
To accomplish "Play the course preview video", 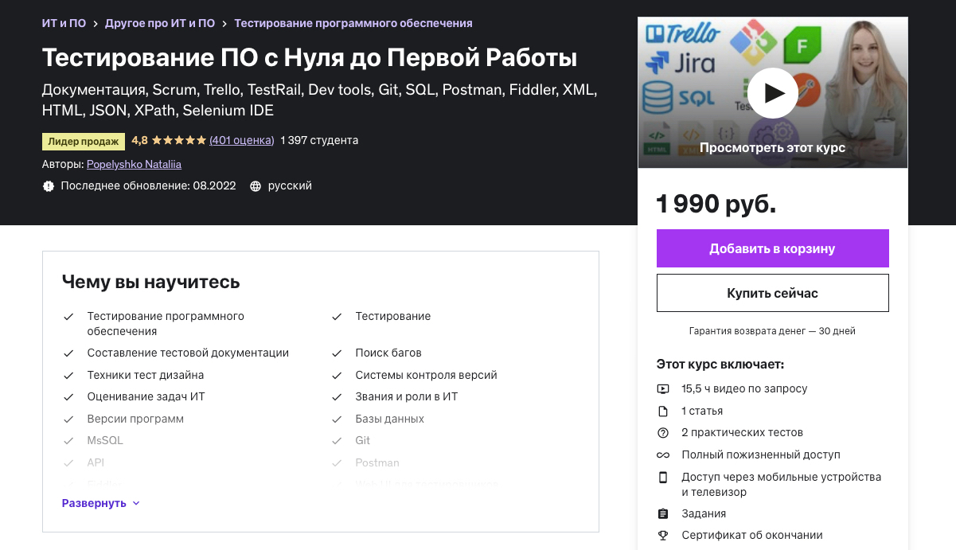I will click(x=772, y=92).
